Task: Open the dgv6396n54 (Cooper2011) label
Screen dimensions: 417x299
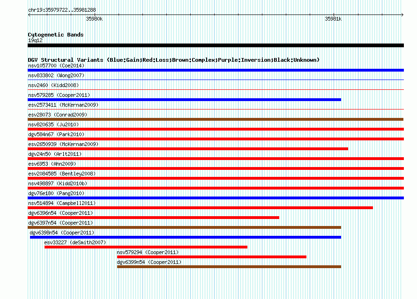Action: click(x=60, y=213)
